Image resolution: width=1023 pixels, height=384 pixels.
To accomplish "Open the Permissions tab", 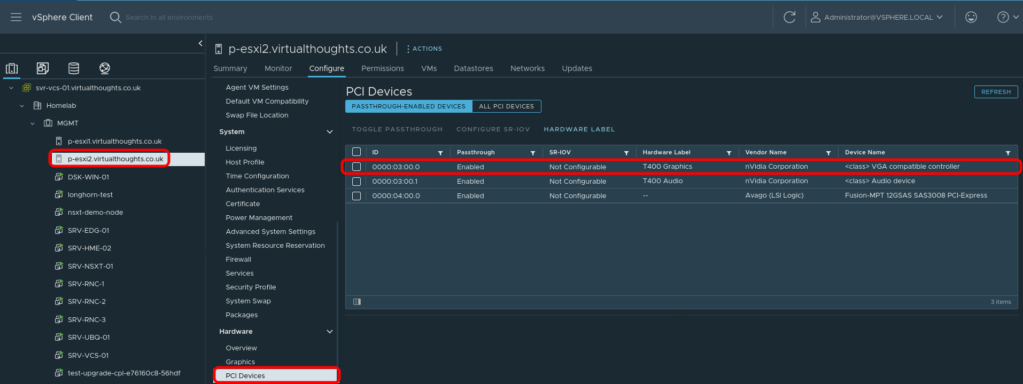I will click(383, 68).
